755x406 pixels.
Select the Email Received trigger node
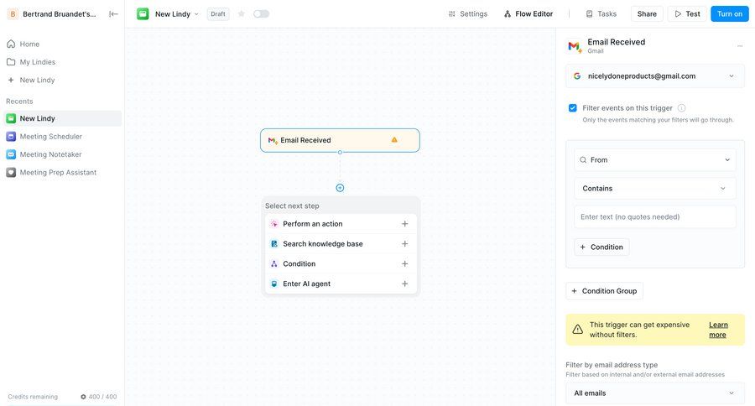coord(340,140)
